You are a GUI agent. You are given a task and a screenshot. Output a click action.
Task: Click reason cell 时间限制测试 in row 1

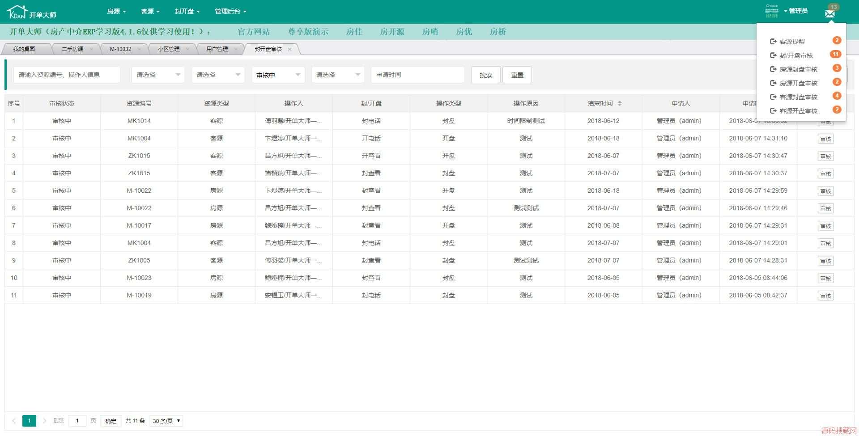(x=526, y=121)
